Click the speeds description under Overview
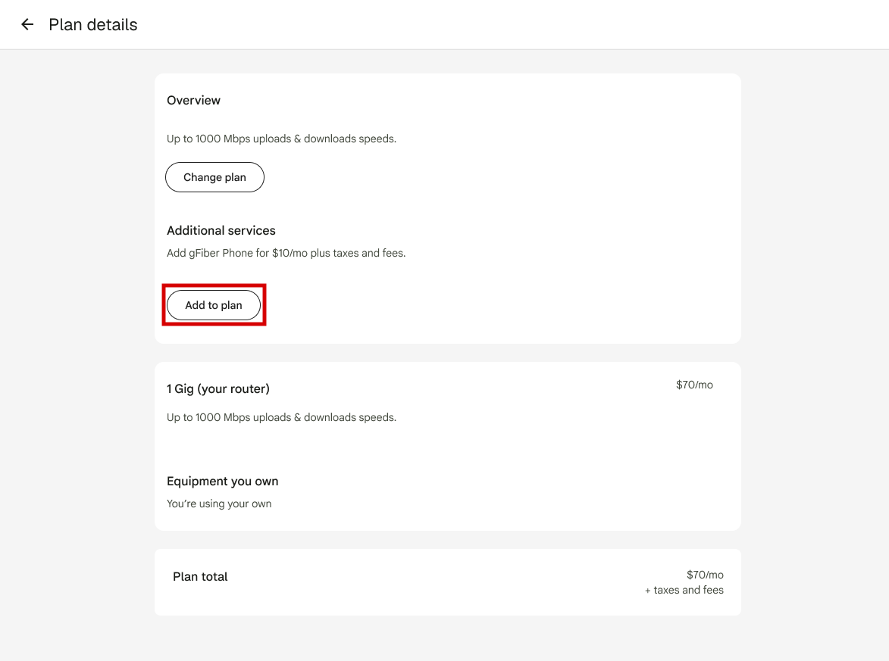 (282, 139)
